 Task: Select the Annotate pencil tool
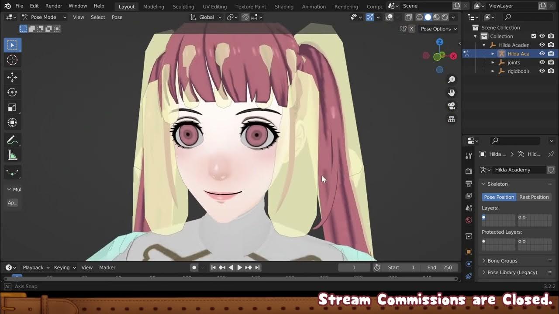(x=12, y=140)
